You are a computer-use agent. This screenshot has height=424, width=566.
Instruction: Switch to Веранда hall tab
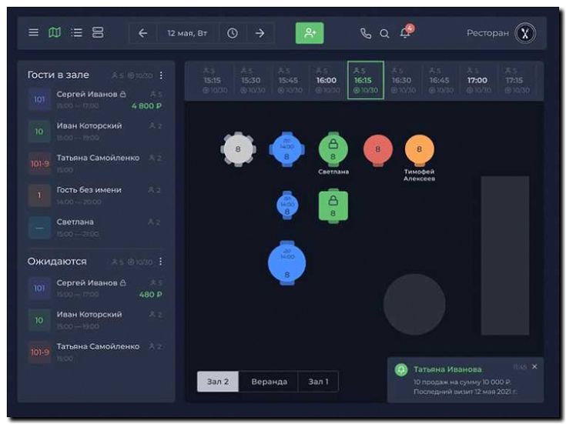tap(269, 382)
